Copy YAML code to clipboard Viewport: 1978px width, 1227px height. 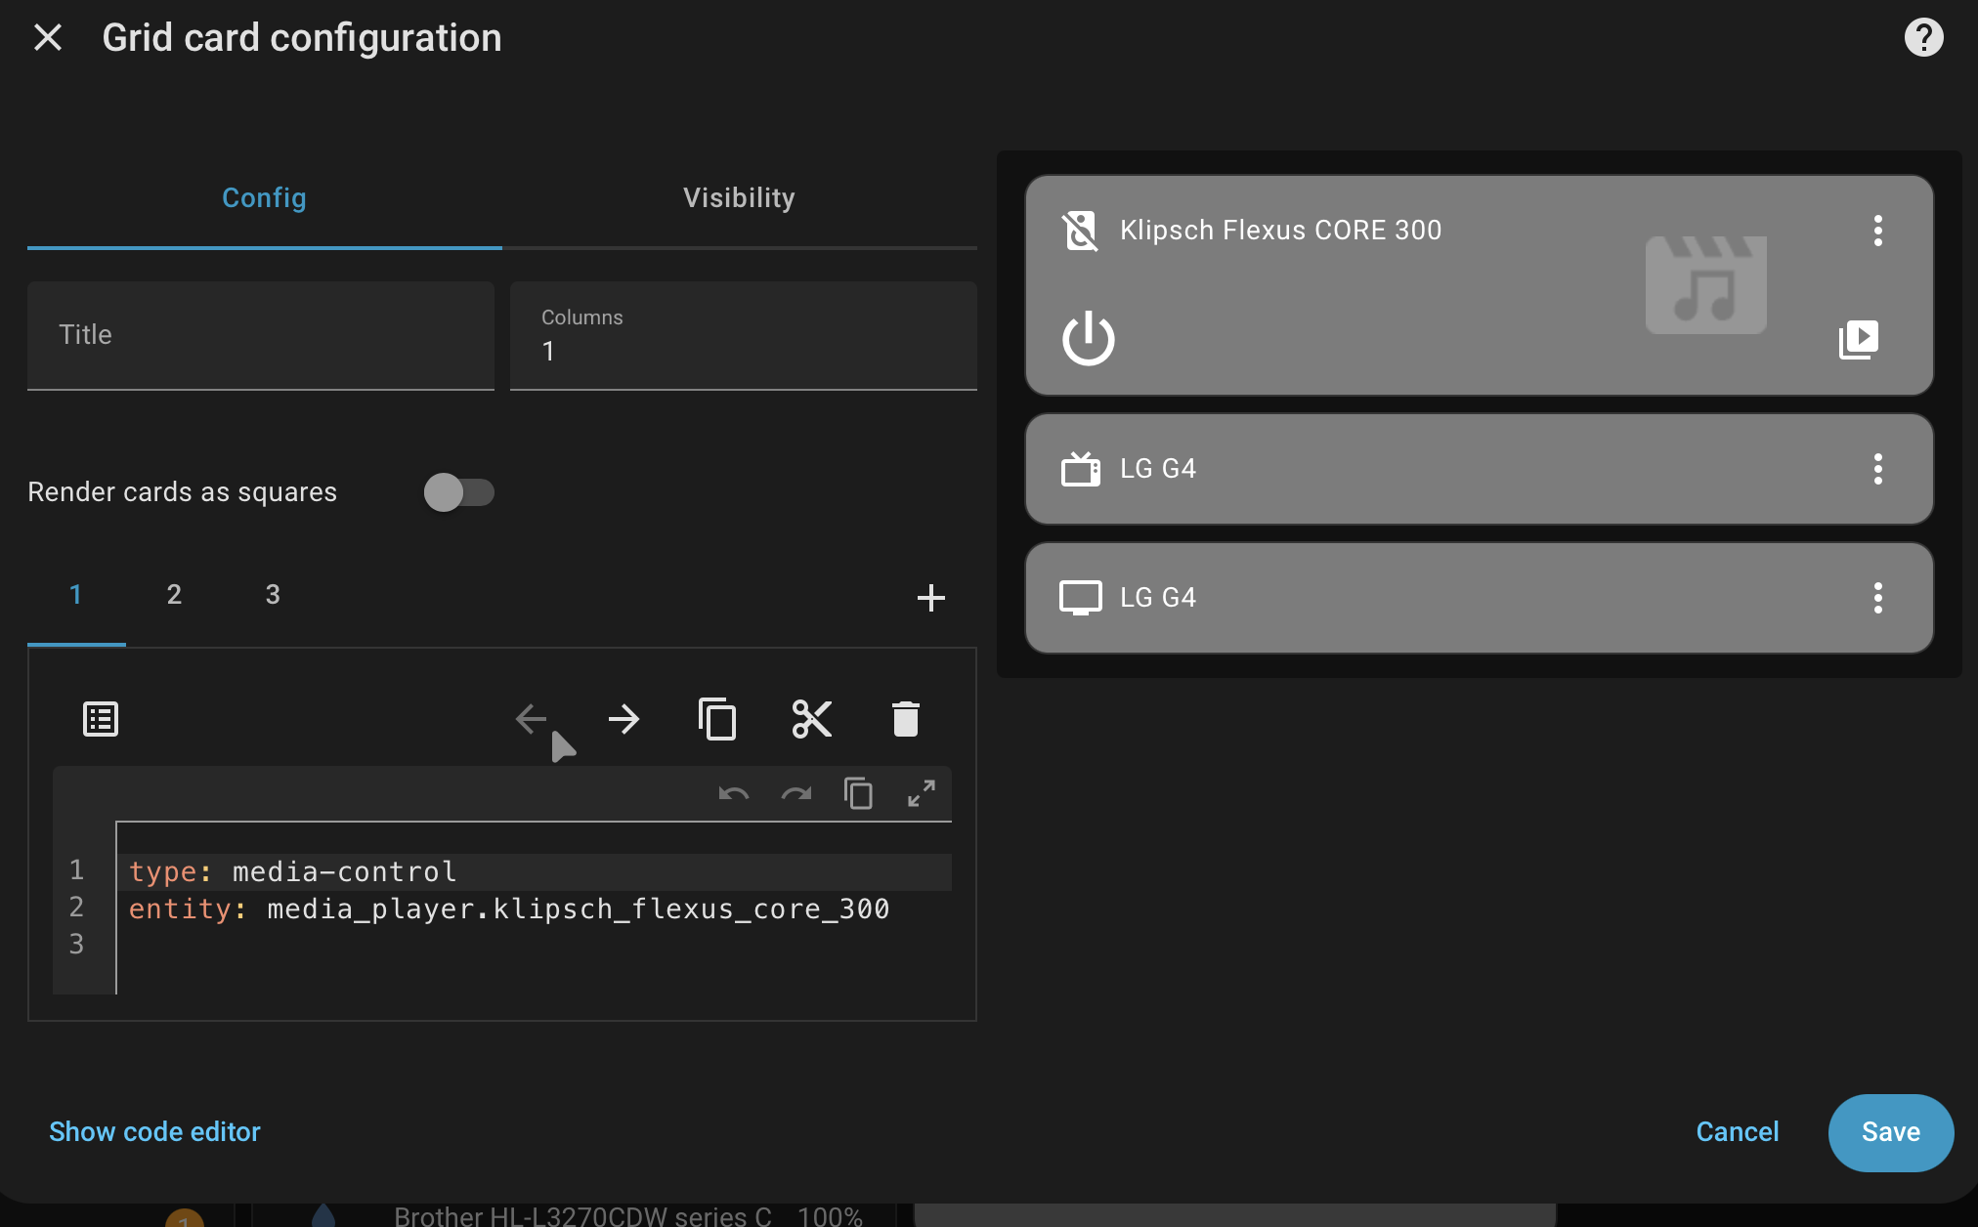pyautogui.click(x=858, y=793)
